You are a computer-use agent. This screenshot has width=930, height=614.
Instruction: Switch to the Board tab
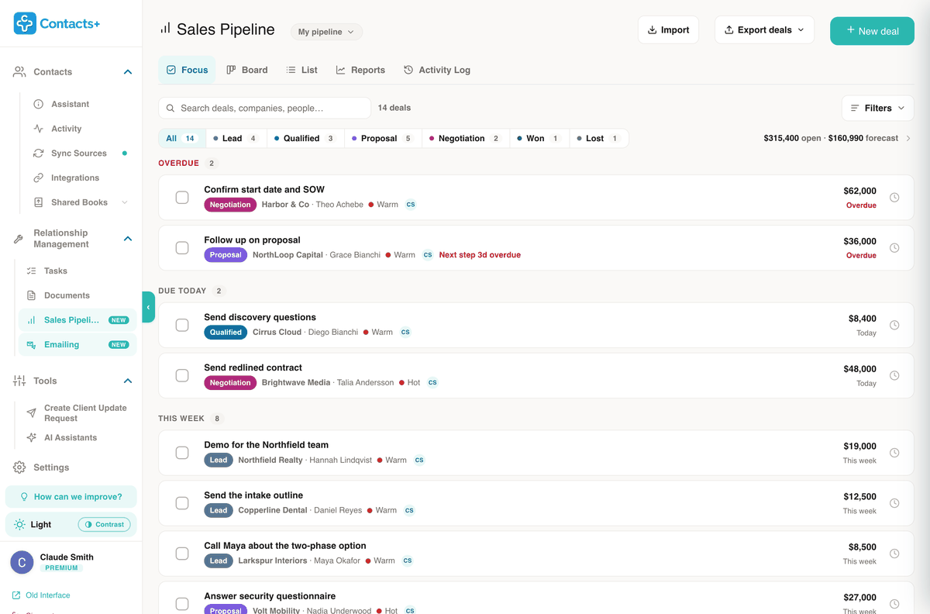[246, 70]
